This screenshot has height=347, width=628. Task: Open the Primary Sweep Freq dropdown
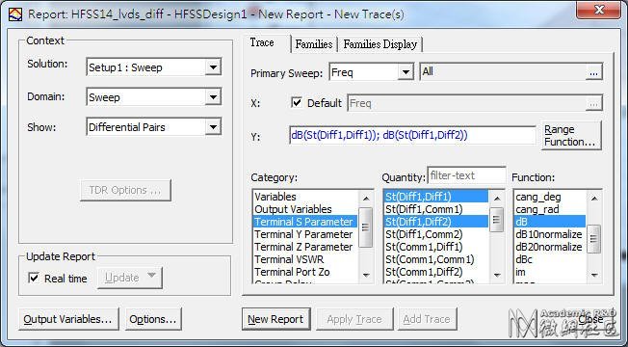pyautogui.click(x=406, y=72)
